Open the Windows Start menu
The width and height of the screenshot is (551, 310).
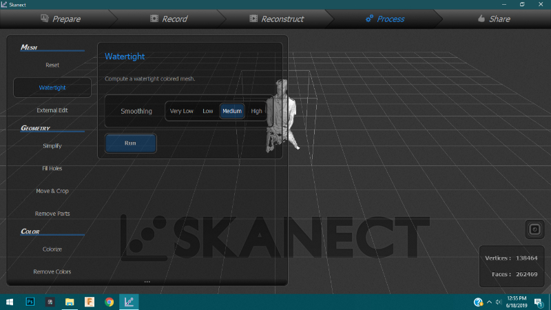[x=10, y=302]
